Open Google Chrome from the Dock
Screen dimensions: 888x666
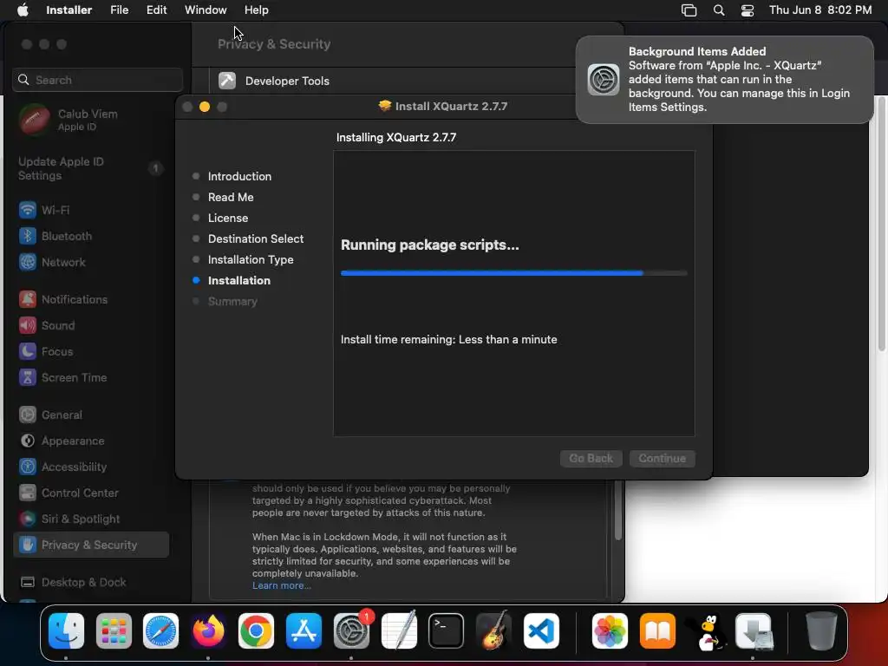[256, 630]
